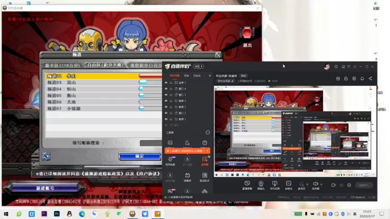Open the multi-person co-stream tool with download arrow
Viewport: 390px width, 219px height.
pos(187,159)
